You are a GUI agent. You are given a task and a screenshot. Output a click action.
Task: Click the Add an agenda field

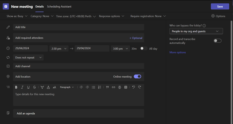point(79,113)
